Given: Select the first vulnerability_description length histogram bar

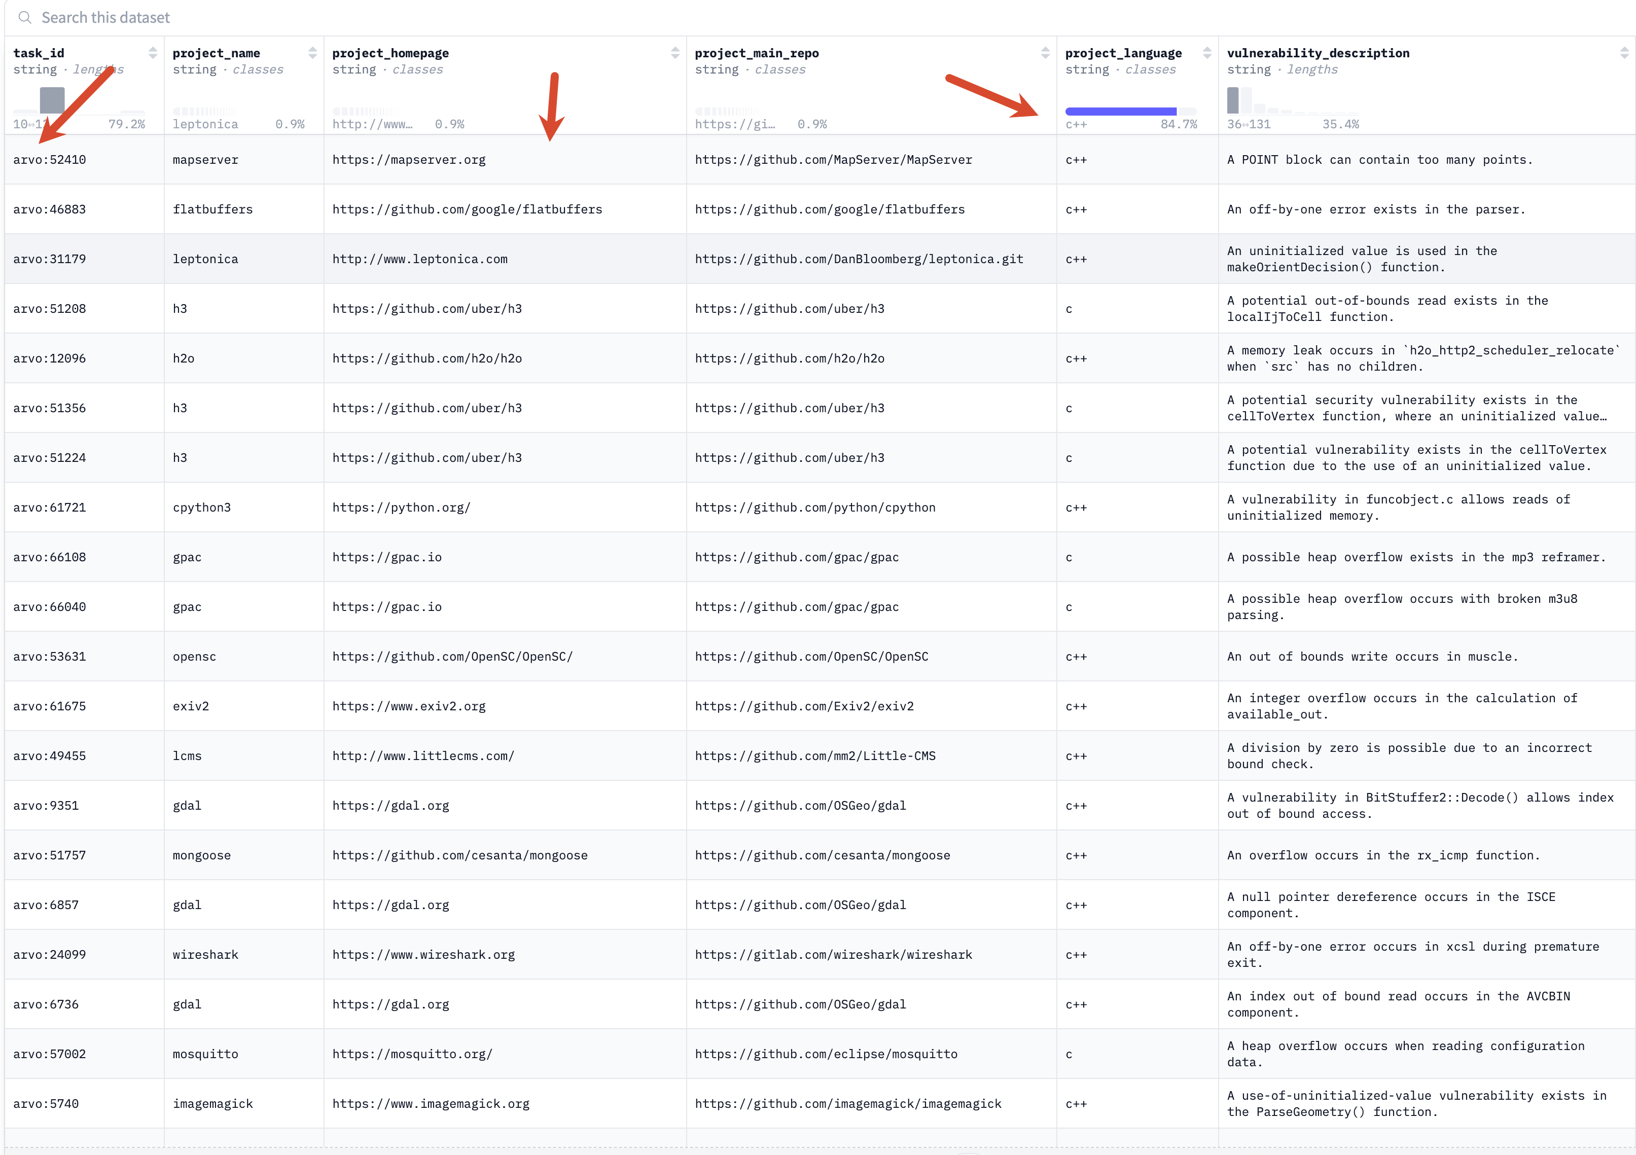Looking at the screenshot, I should pyautogui.click(x=1233, y=100).
